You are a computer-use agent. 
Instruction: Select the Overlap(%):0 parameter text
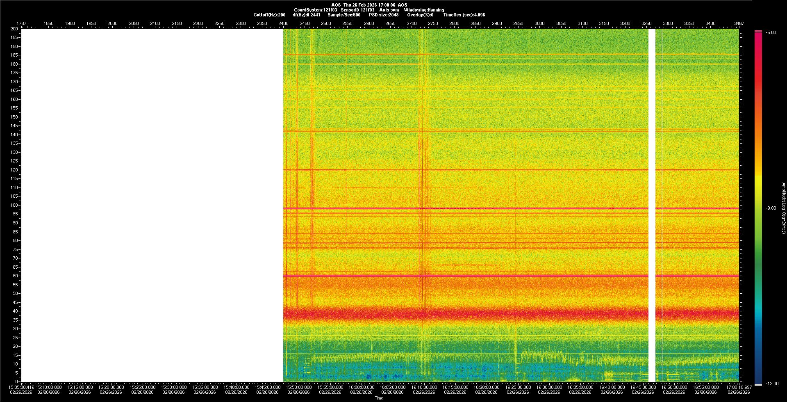click(420, 15)
